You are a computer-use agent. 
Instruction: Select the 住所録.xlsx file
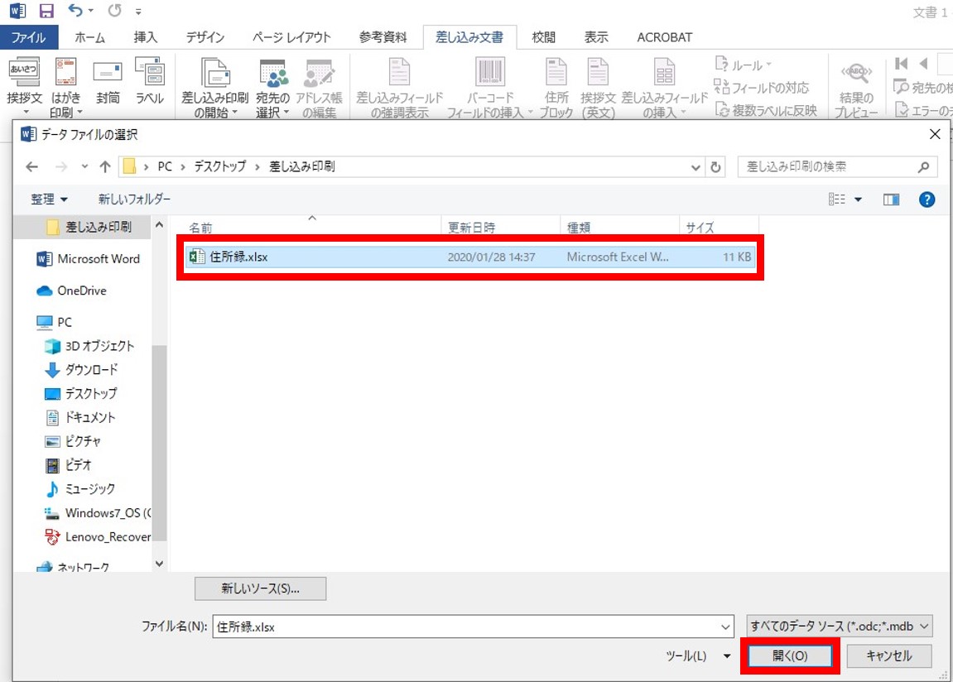pyautogui.click(x=469, y=257)
